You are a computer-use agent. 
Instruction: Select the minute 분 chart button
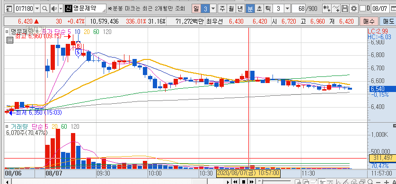[x=250, y=9]
